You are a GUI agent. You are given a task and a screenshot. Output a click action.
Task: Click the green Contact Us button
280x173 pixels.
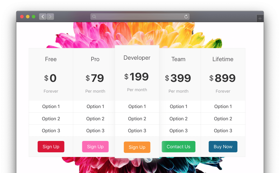[x=178, y=147]
